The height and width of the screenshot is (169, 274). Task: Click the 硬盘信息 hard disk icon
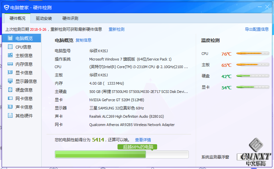(x=10, y=90)
